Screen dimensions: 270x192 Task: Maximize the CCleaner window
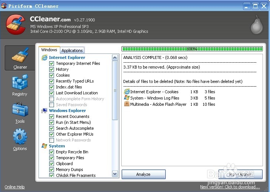(255, 6)
